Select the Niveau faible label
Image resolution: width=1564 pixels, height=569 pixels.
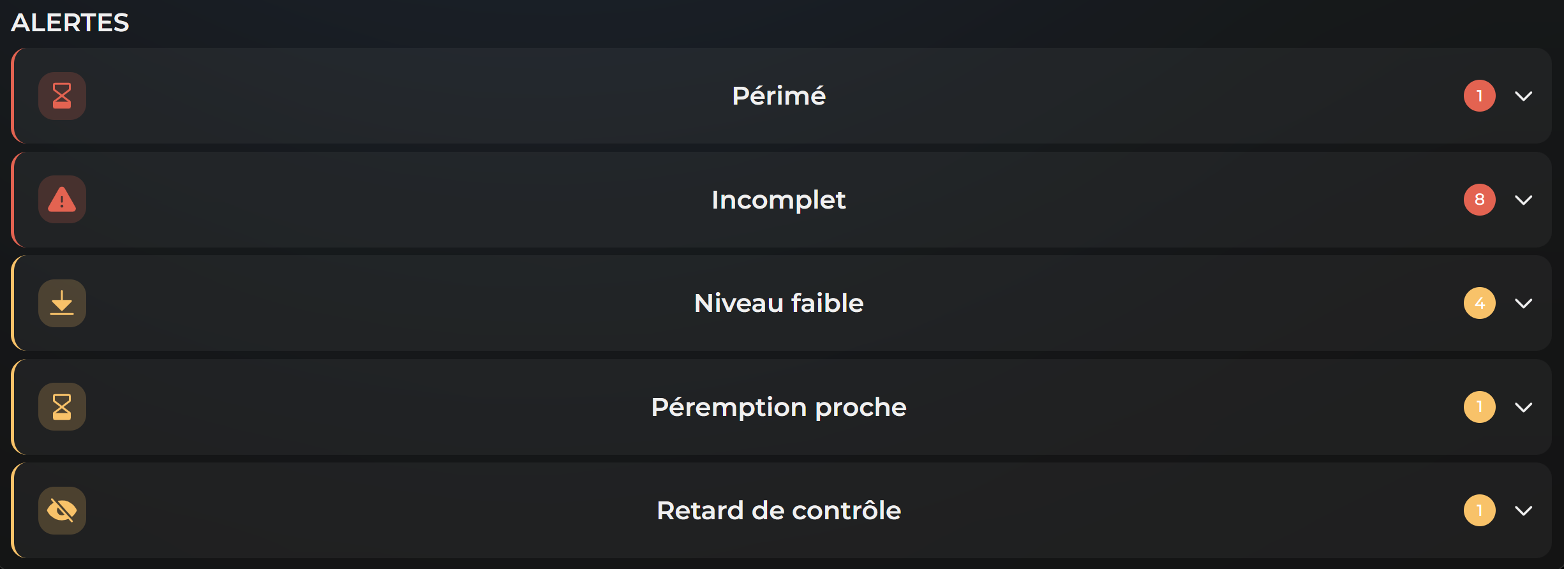[x=778, y=303]
